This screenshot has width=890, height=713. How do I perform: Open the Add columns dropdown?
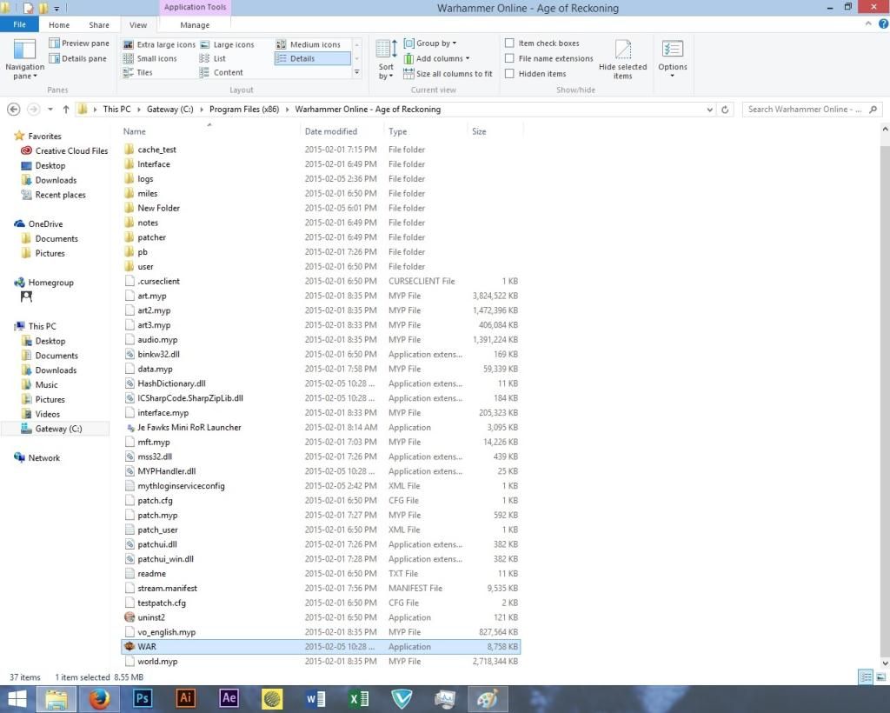pyautogui.click(x=436, y=58)
